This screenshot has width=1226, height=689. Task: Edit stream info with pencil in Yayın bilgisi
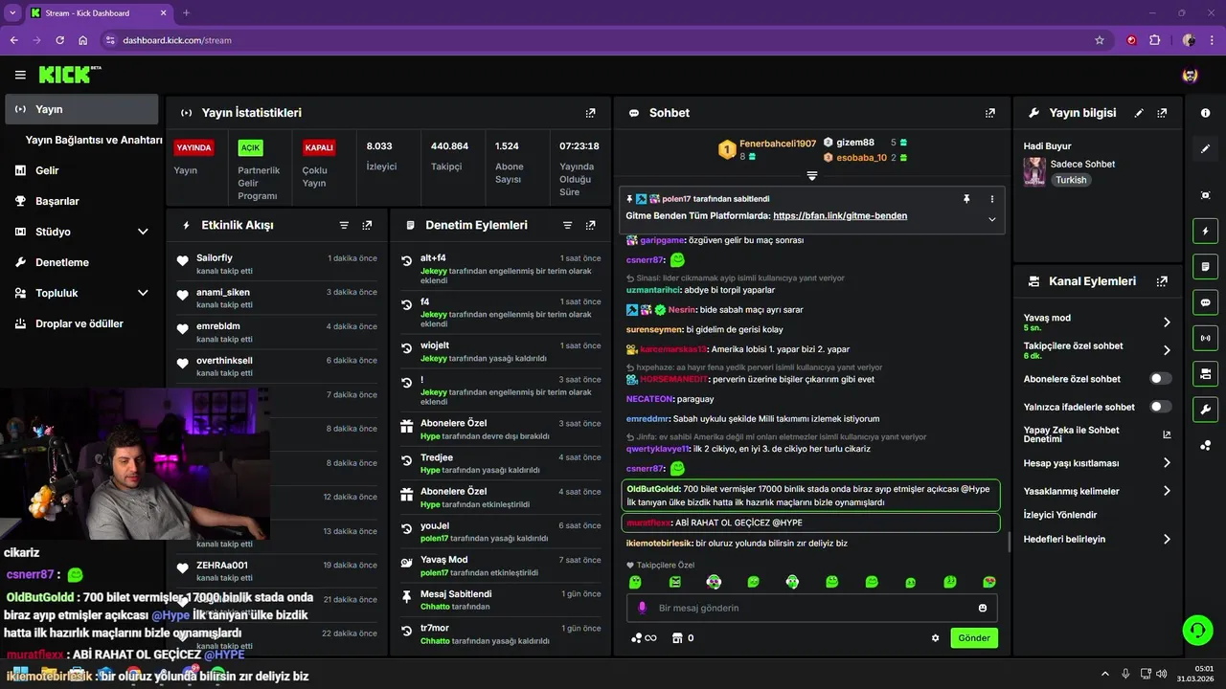point(1139,113)
